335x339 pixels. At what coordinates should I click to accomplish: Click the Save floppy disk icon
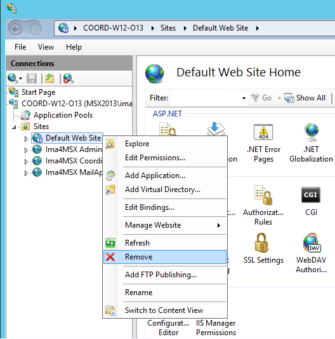click(x=32, y=78)
